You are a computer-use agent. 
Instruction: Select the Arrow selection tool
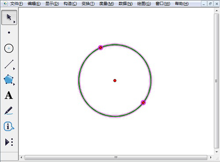pyautogui.click(x=9, y=18)
